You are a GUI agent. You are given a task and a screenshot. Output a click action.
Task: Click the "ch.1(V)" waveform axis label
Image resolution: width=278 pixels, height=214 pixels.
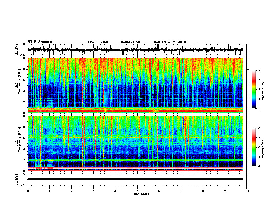tap(17, 50)
